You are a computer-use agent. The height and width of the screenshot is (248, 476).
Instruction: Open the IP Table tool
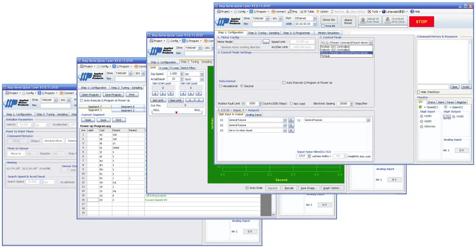click(x=308, y=11)
